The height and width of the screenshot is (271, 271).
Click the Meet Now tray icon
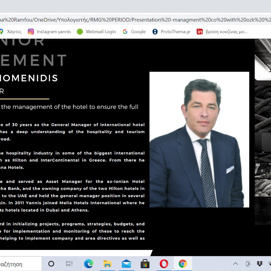[x=248, y=263]
